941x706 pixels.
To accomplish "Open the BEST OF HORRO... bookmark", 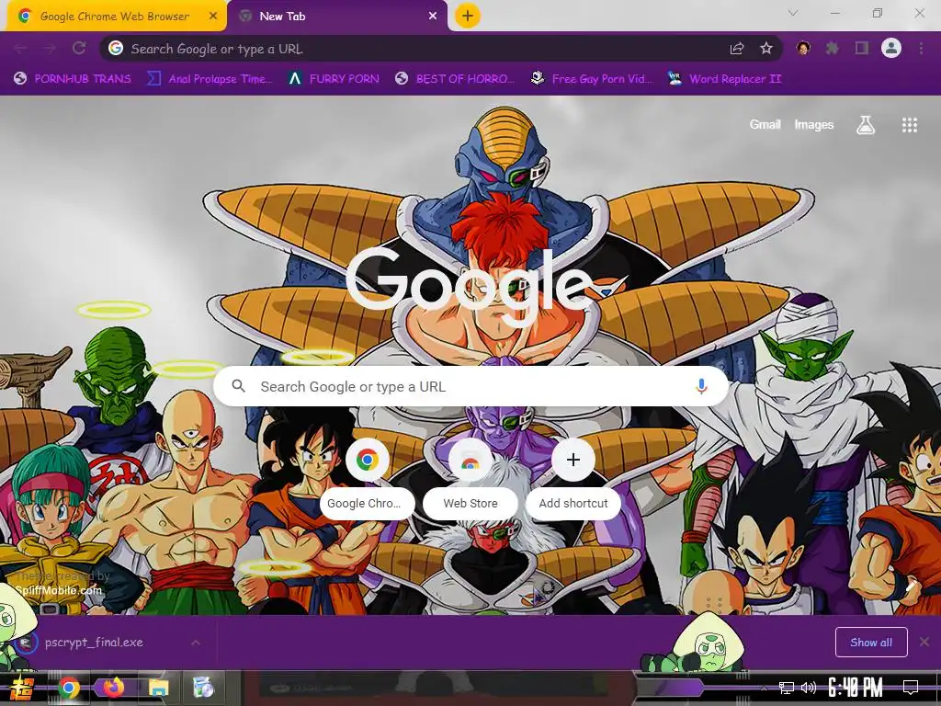I will point(454,79).
